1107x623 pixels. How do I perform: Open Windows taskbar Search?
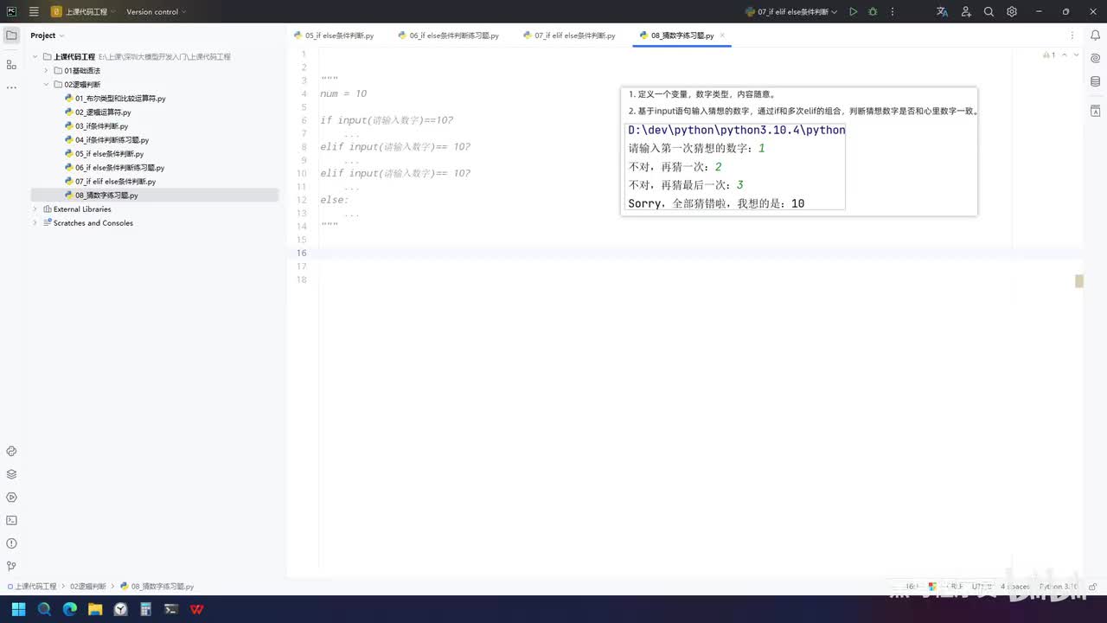click(x=44, y=609)
